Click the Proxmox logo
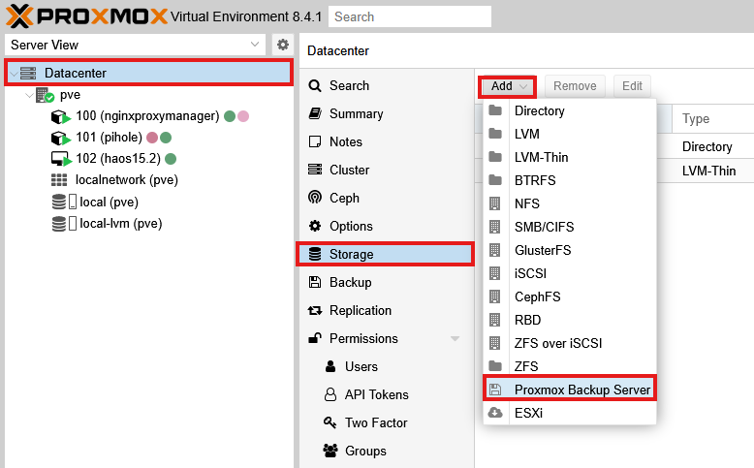This screenshot has width=754, height=468. point(86,16)
